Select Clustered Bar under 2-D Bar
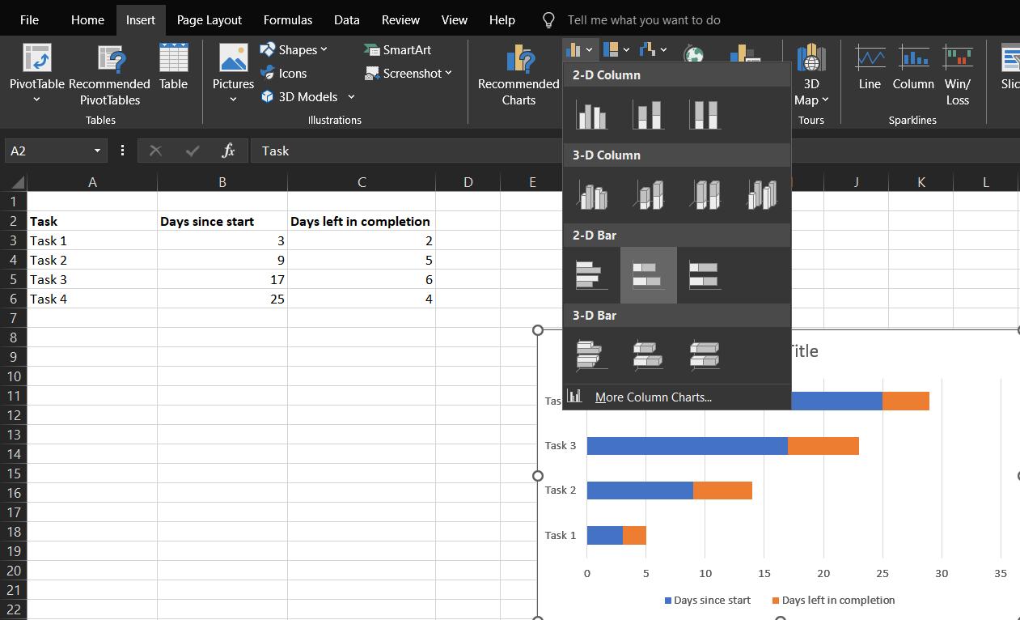 tap(591, 275)
